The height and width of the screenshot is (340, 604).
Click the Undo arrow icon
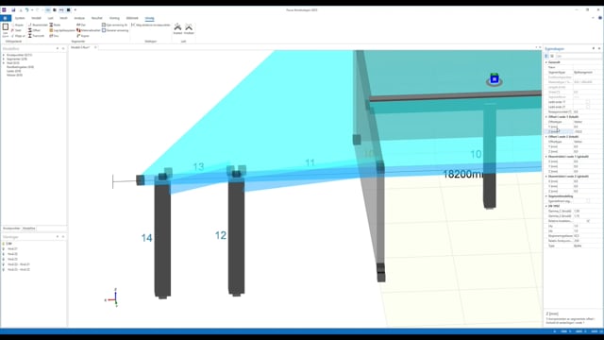pos(27,10)
